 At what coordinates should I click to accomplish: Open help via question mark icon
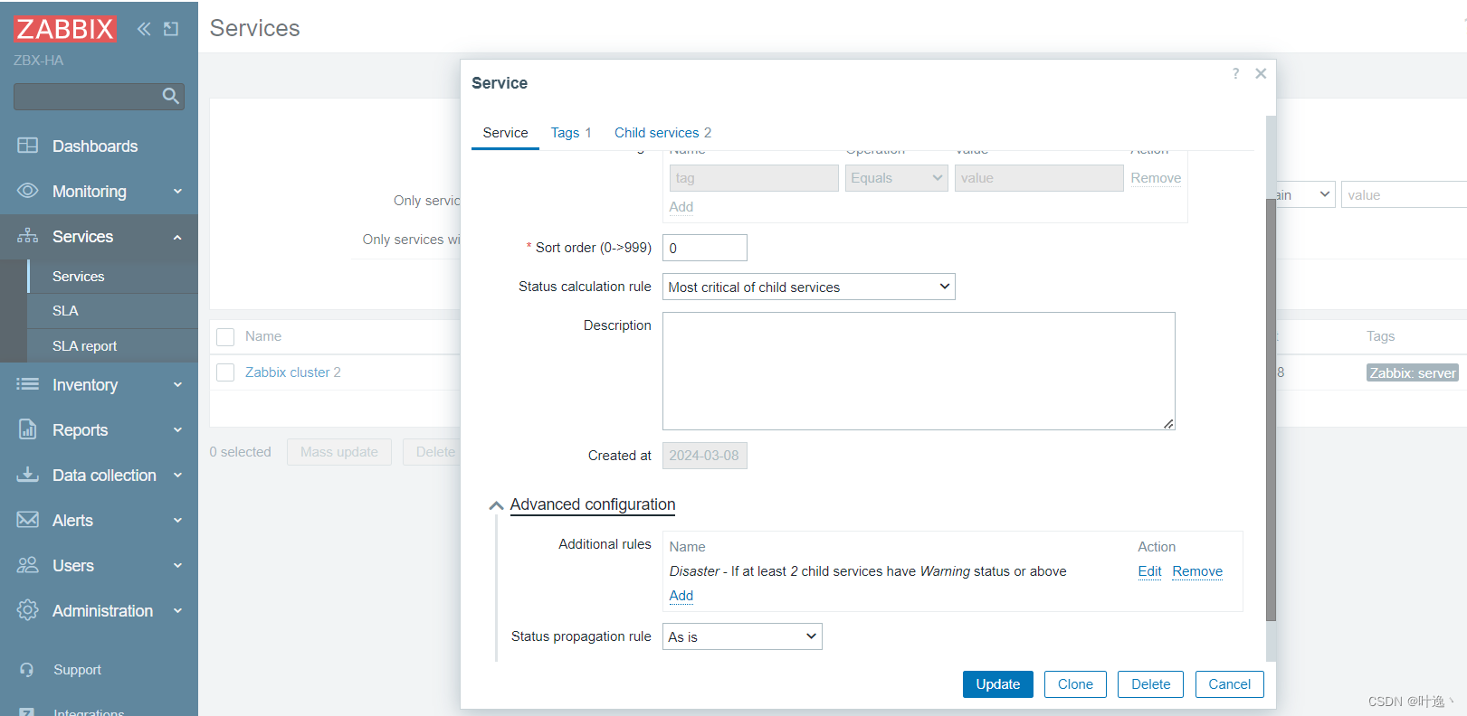1235,73
